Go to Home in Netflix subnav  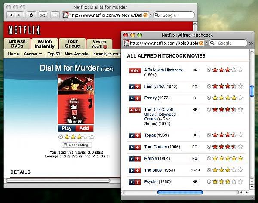[13, 54]
